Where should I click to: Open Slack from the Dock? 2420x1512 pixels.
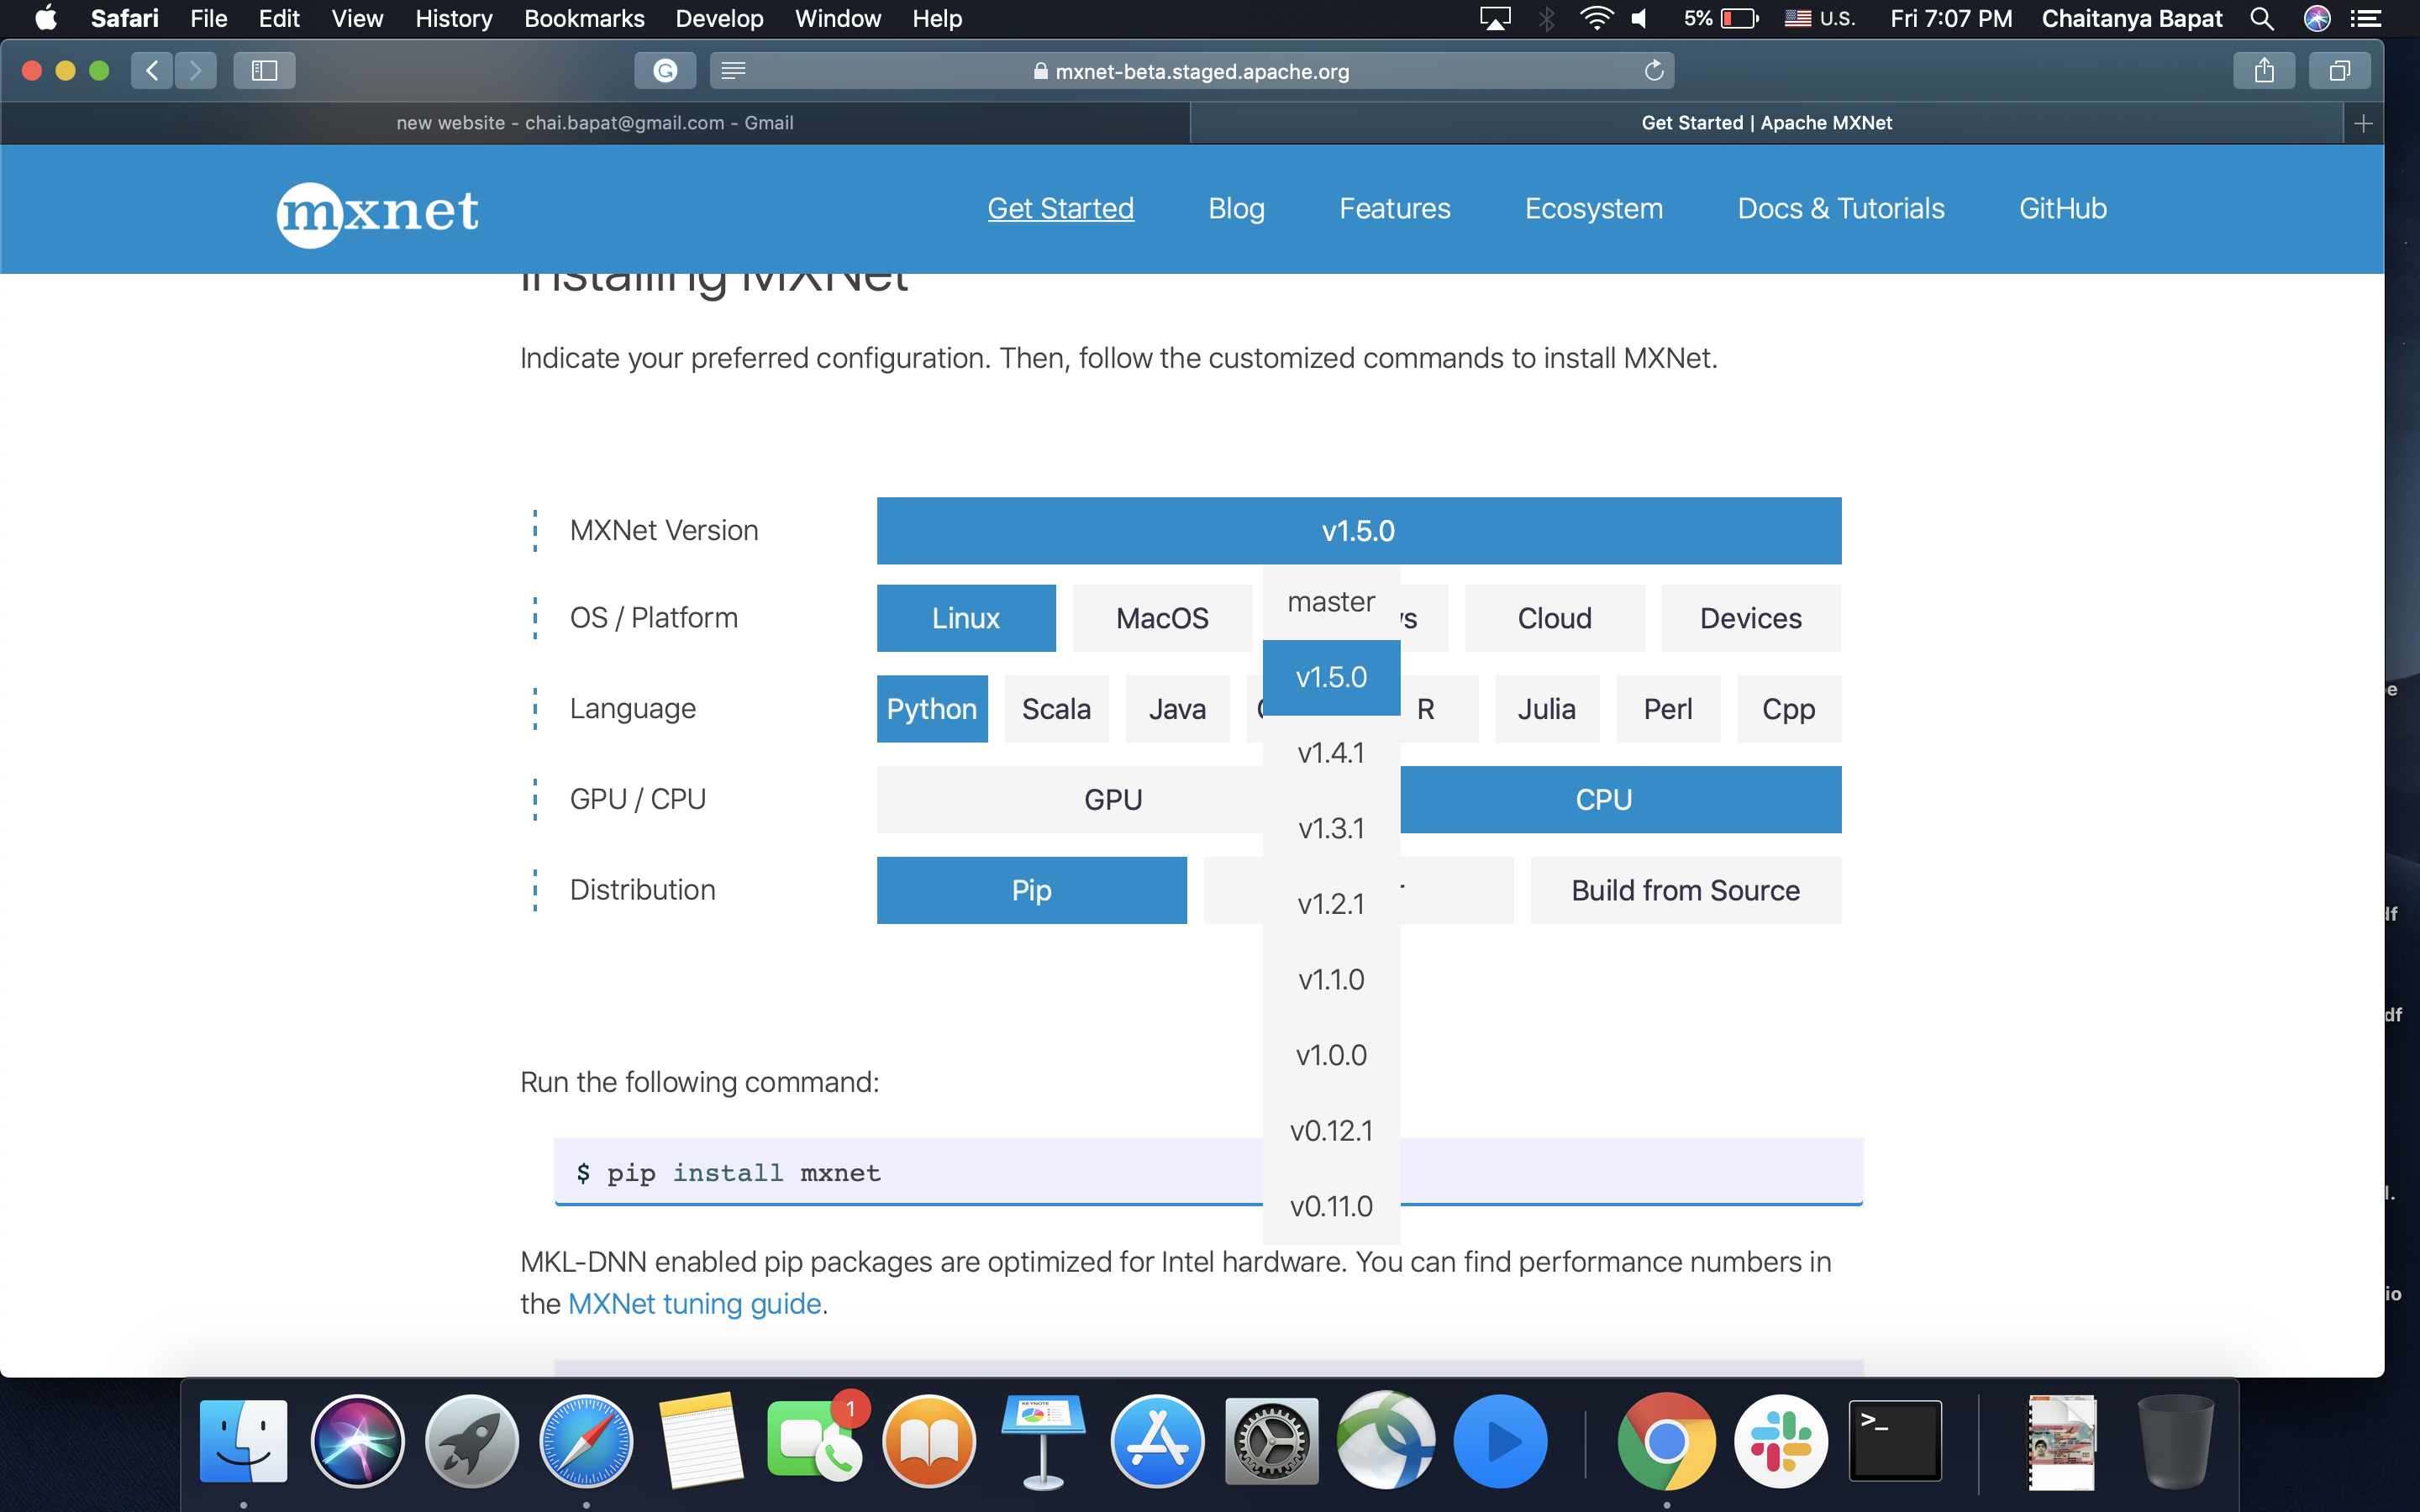tap(1781, 1440)
